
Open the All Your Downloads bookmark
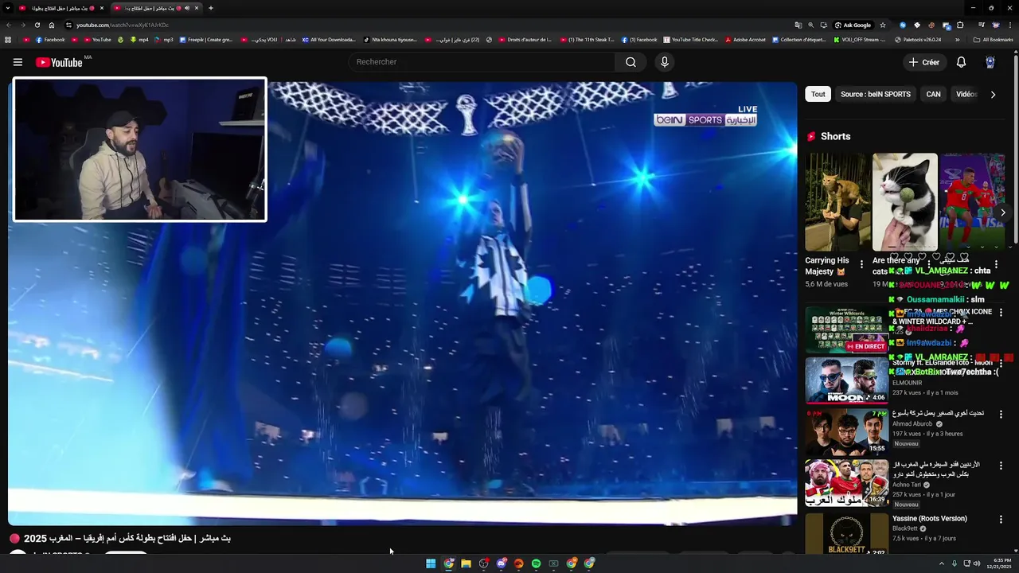[x=328, y=39]
